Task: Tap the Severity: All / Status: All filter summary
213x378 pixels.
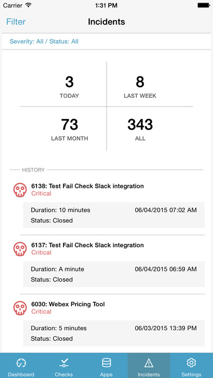Action: [x=44, y=41]
